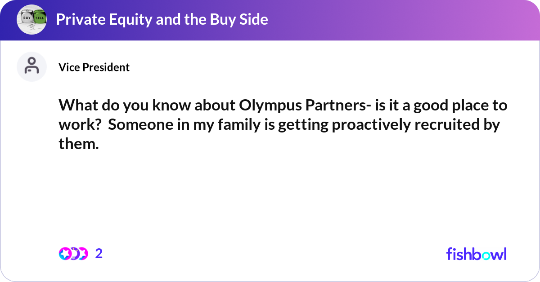
Task: Open the post about Olympus Partners
Action: 283,124
